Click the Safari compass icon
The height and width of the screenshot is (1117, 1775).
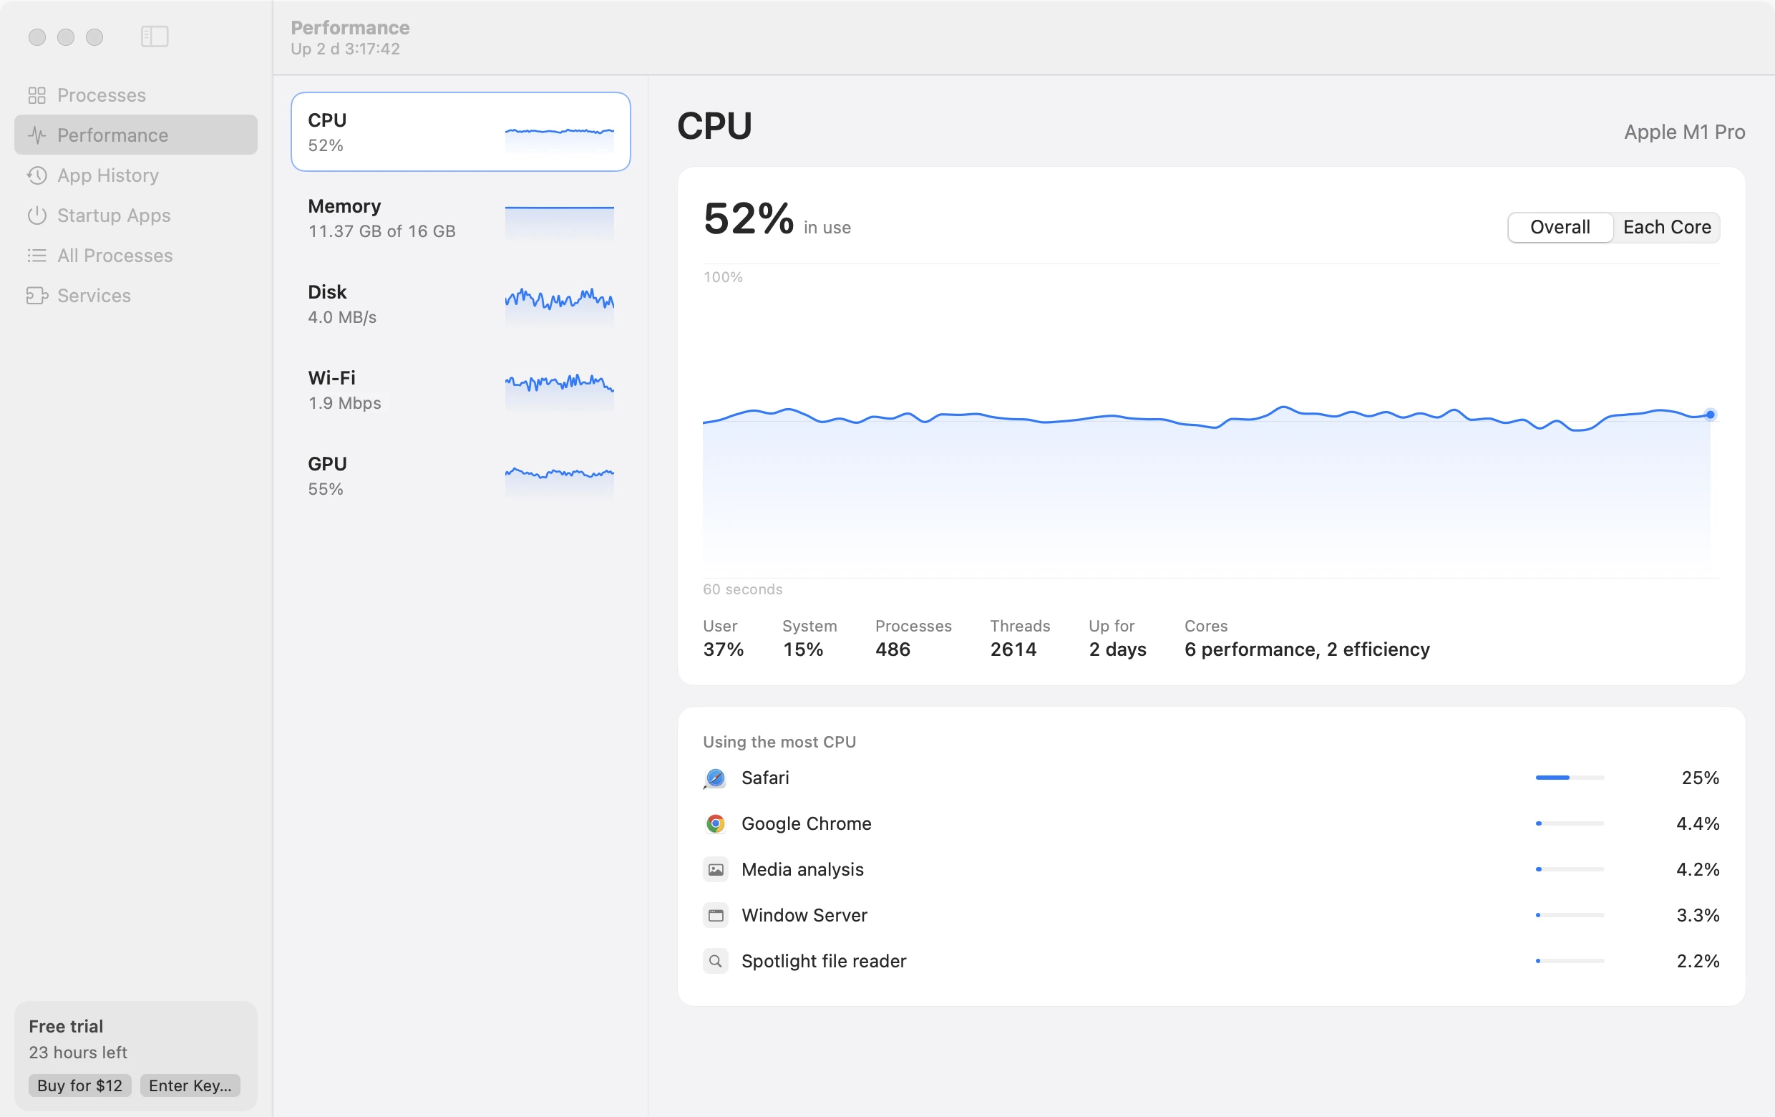click(x=715, y=778)
